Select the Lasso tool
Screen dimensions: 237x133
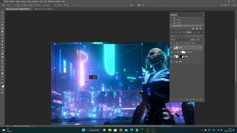(2, 19)
